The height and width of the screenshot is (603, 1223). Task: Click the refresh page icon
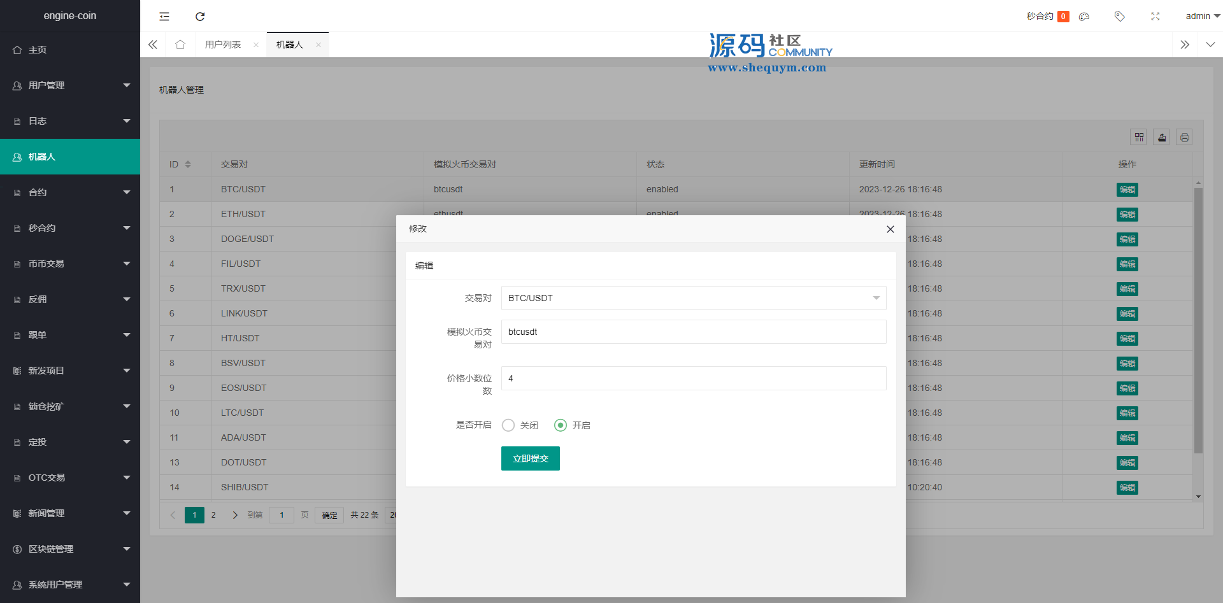(200, 17)
